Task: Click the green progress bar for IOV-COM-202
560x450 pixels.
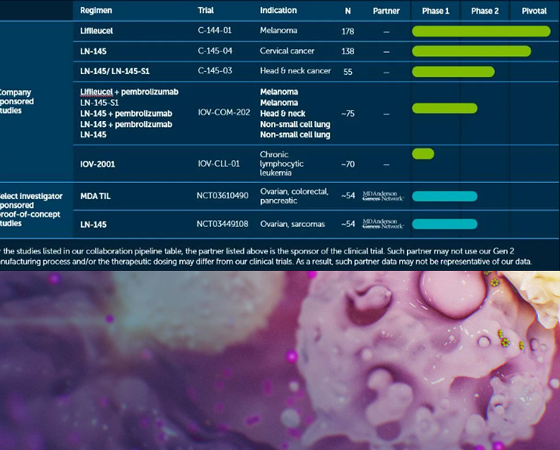Action: point(444,108)
